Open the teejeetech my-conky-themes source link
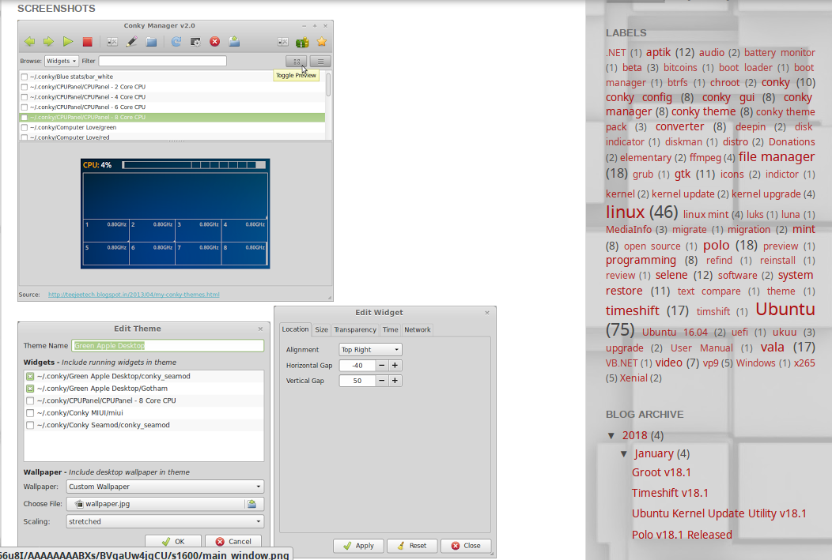The image size is (832, 560). coord(134,295)
